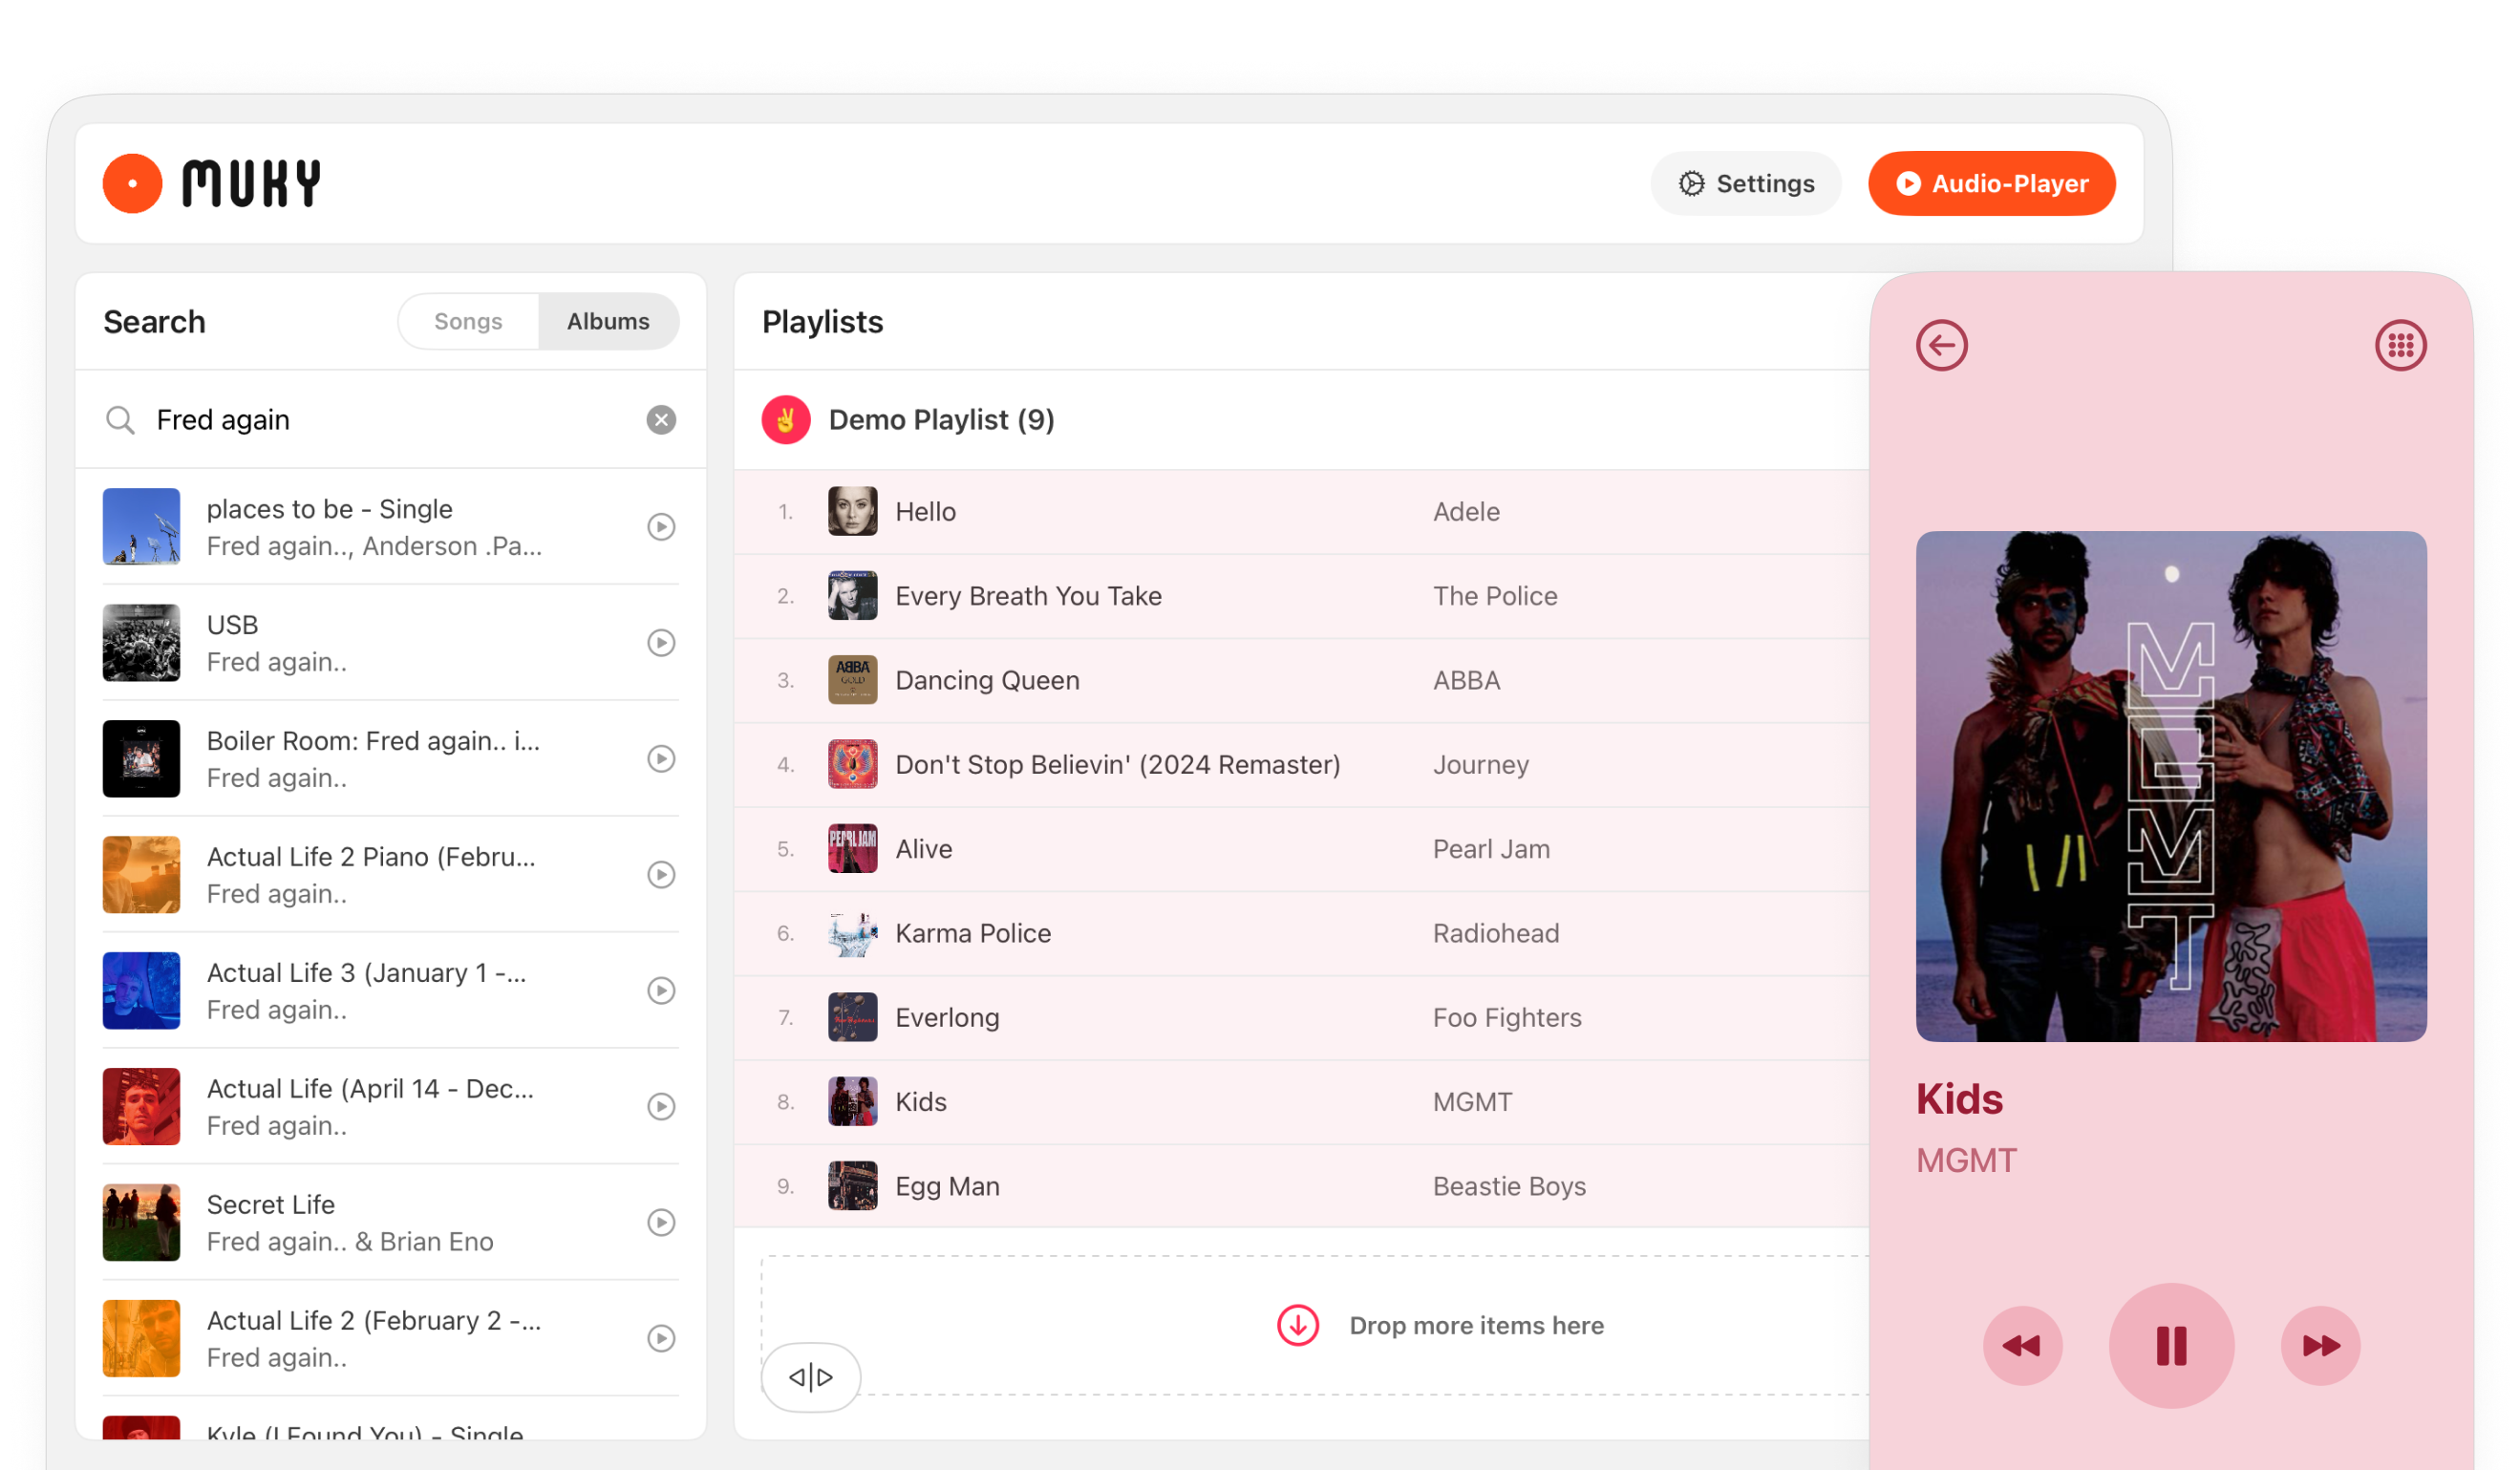Collapse the Demo Playlist (9) header
Viewport: 2520px width, 1470px height.
pos(1302,420)
